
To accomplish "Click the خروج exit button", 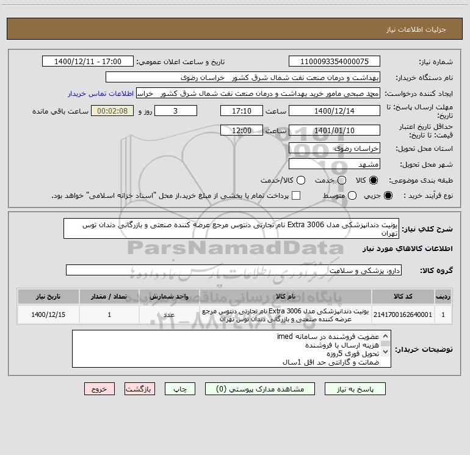I will [99, 389].
